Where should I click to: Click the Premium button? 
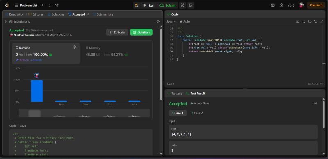[x=316, y=5]
